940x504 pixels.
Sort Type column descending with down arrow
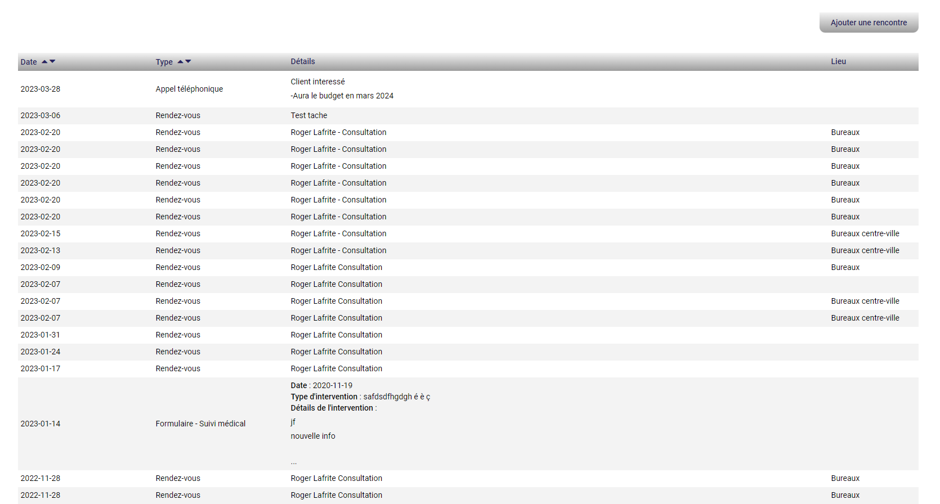[188, 61]
